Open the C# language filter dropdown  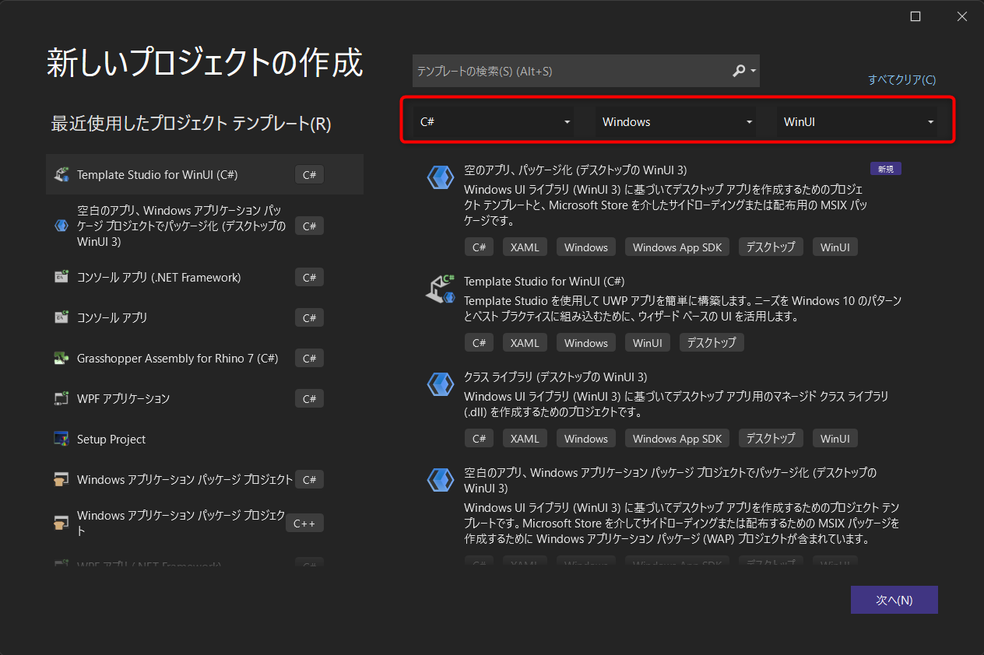(x=494, y=122)
